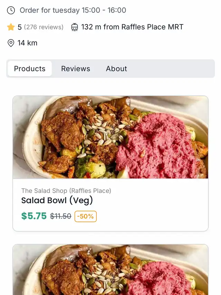Click the rating number 5 next to the star
This screenshot has height=295, width=221.
[x=20, y=27]
